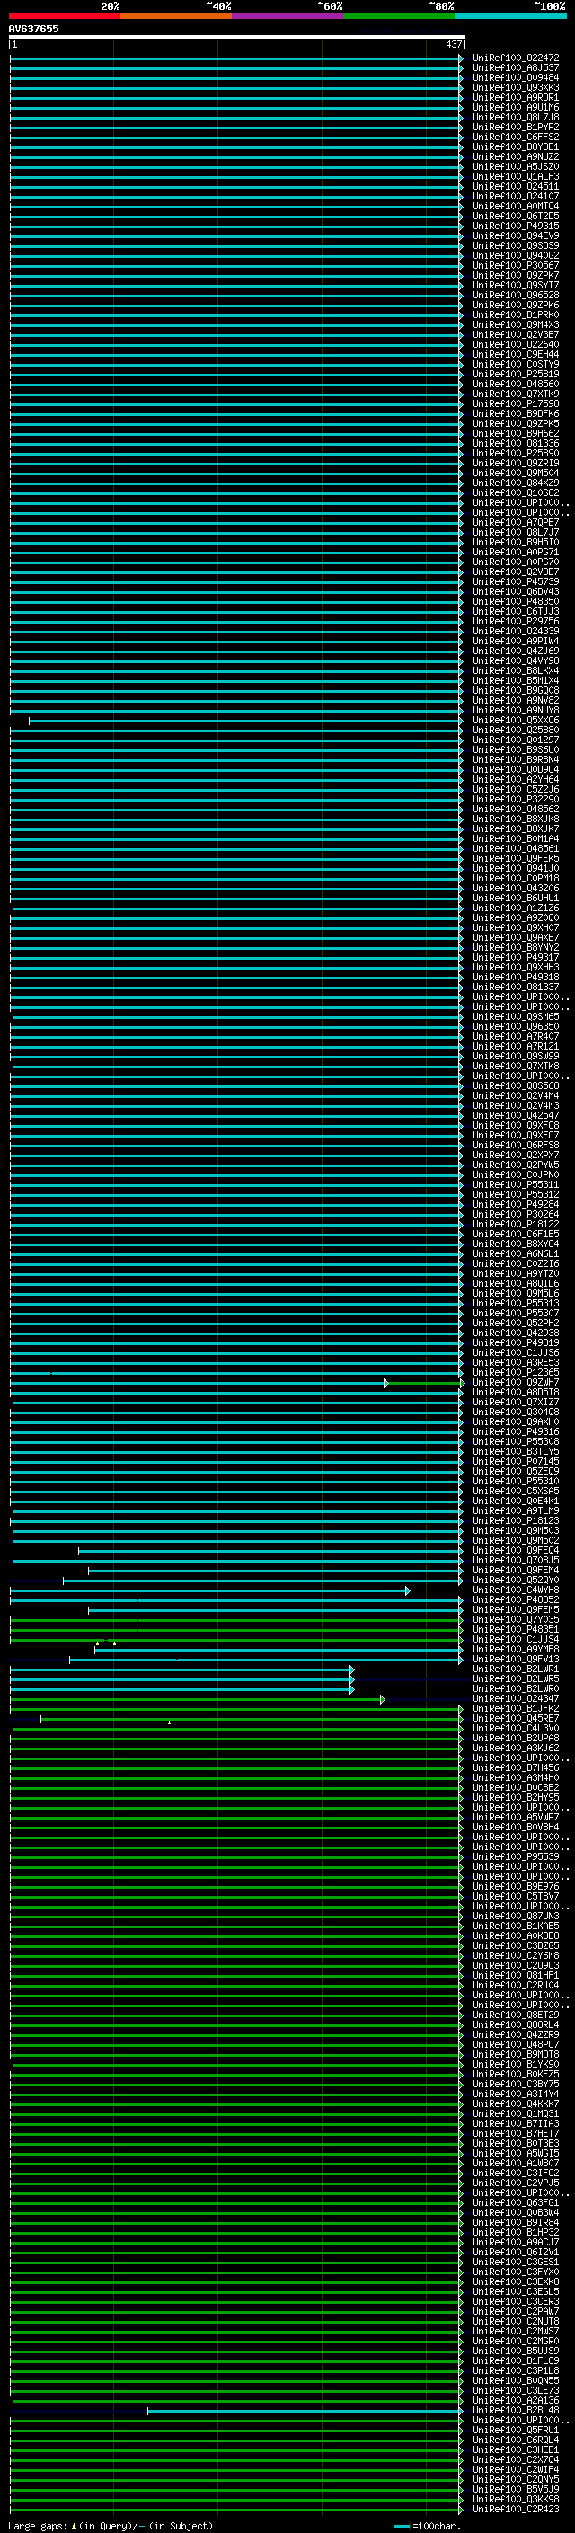
Task: Open hit UniRef100_A9RDR1
Action: pyautogui.click(x=516, y=97)
